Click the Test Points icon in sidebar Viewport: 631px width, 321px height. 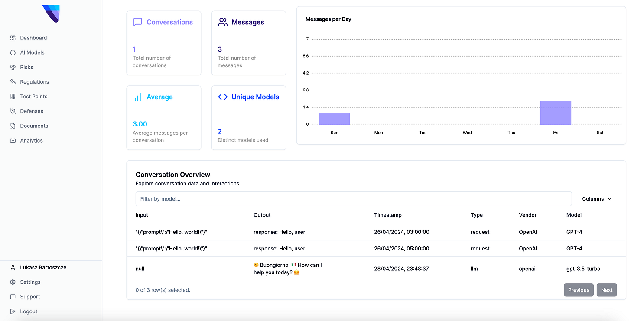13,97
